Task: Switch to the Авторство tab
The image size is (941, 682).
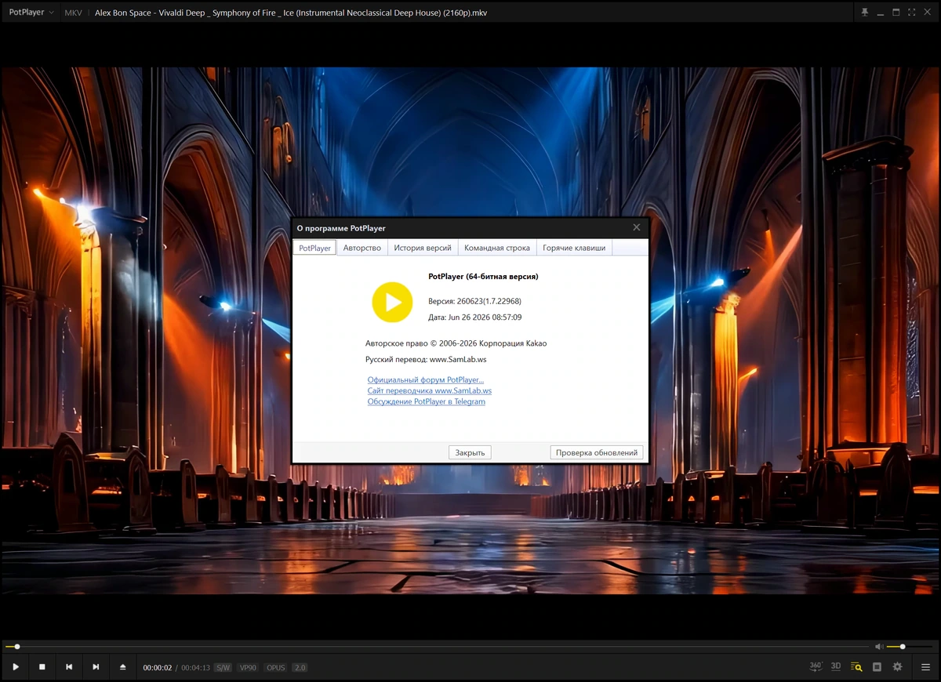Action: (362, 248)
